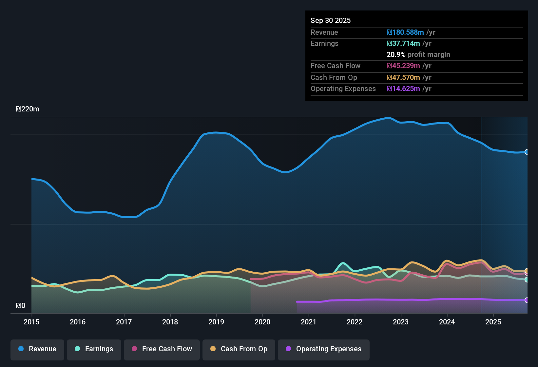Screen dimensions: 538x367
Task: Click the ₪45.239m Free Cash Flow value
Action: tap(404, 66)
